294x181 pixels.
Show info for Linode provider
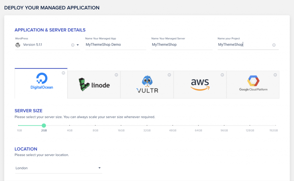coord(116,75)
